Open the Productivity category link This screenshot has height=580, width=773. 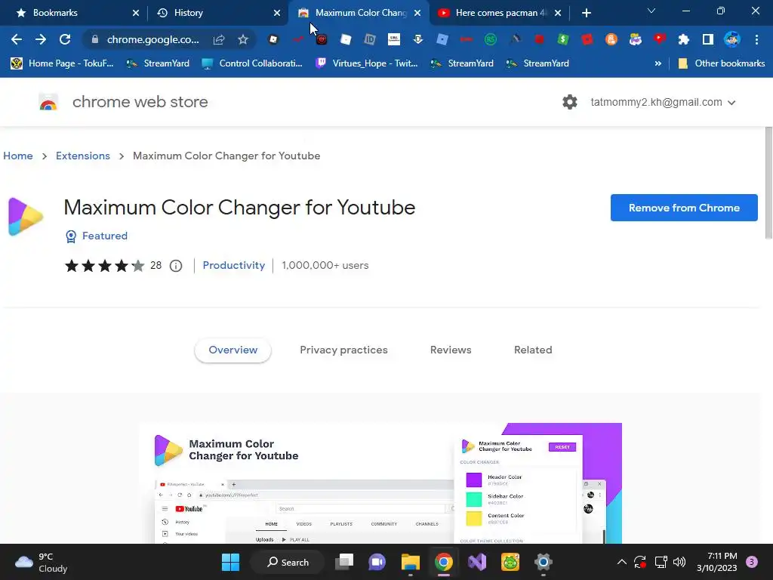[234, 265]
